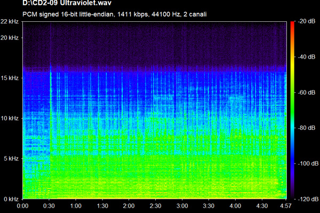
Task: Click the 3:30 time label
Action: click(x=209, y=206)
